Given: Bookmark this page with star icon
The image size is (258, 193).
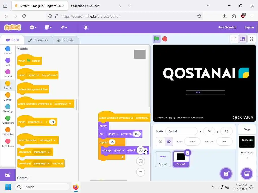Looking at the screenshot, I should tap(199, 16).
